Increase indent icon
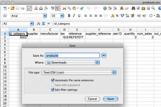 pos(144,16)
